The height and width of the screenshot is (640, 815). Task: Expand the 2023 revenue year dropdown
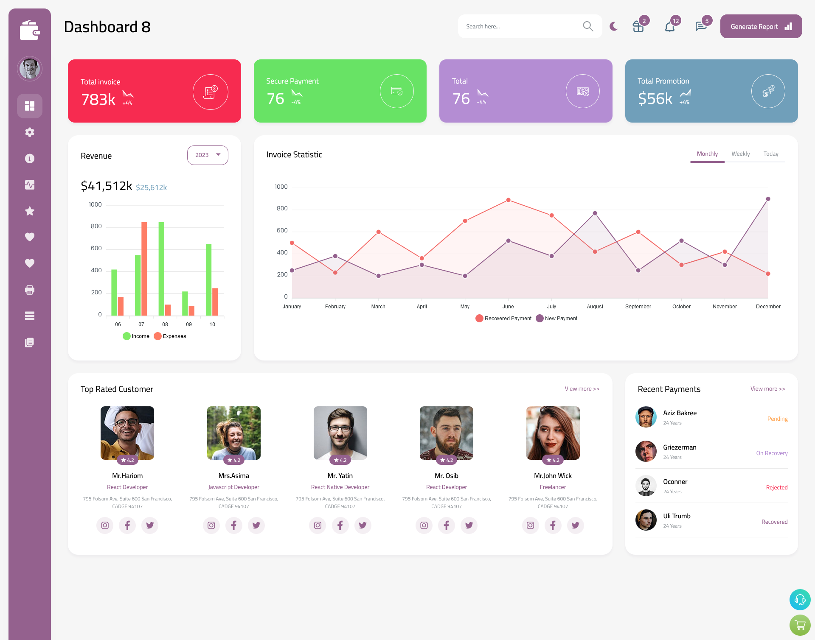208,155
